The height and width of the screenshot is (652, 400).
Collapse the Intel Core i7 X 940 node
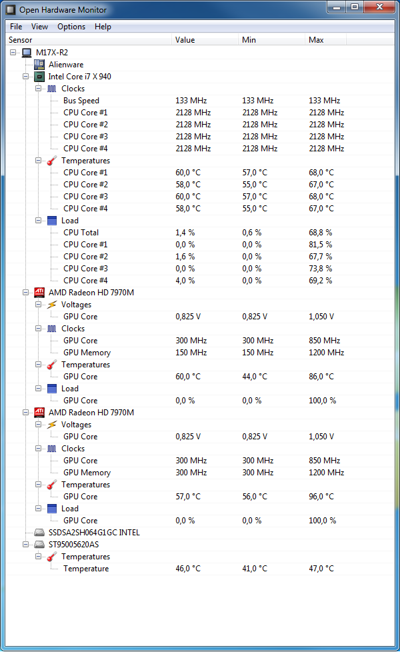26,77
